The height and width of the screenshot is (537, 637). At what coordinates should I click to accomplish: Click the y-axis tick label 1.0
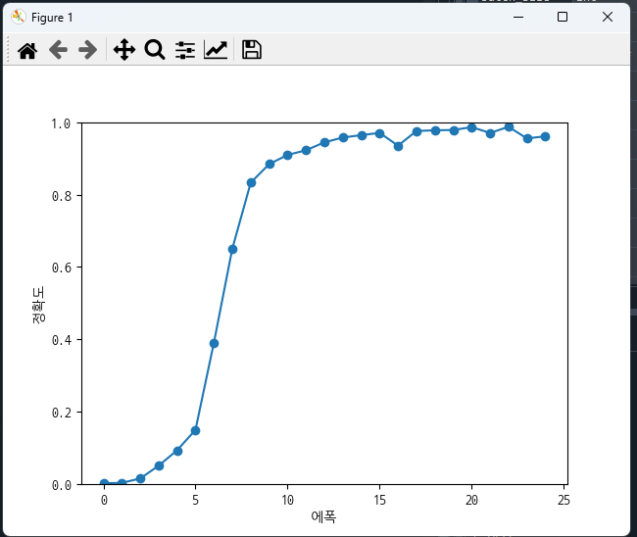point(61,123)
